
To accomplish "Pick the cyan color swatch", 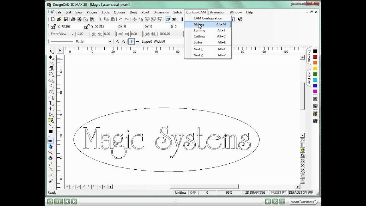I will click(x=315, y=80).
